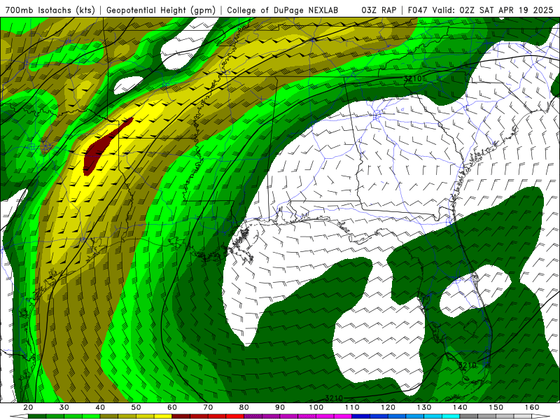Click the color scale label "50"
This screenshot has width=560, height=420.
[136, 407]
